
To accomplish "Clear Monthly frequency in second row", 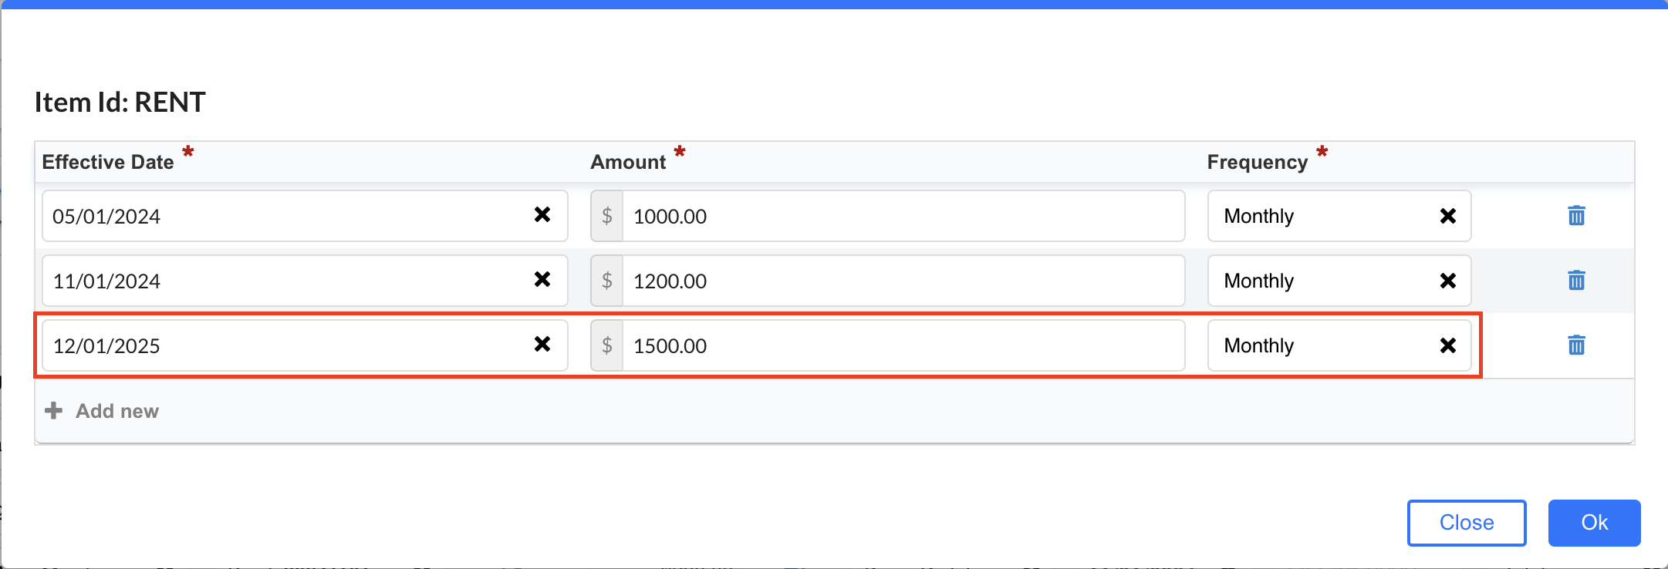I will 1448,281.
